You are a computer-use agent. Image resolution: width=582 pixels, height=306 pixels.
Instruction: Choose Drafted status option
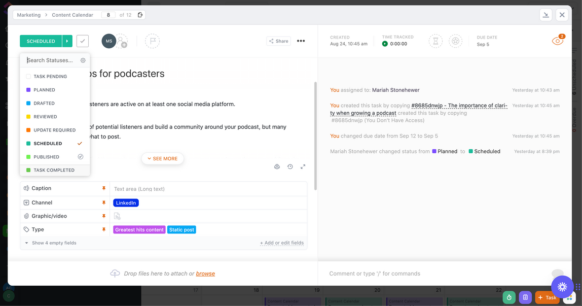[44, 103]
